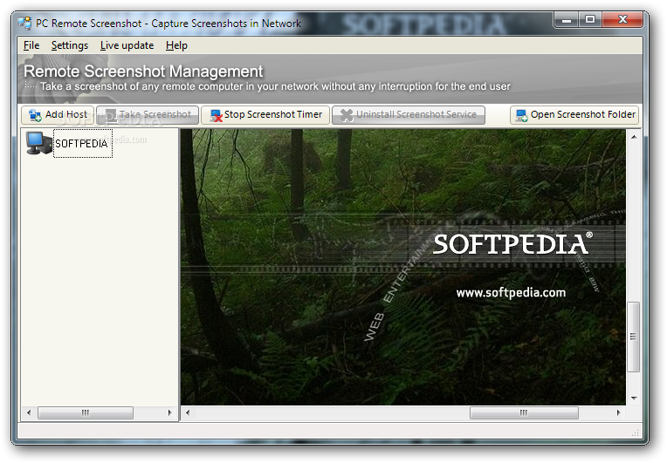The image size is (667, 463).
Task: Click the preview horizontal scrollbar right arrow
Action: 618,412
